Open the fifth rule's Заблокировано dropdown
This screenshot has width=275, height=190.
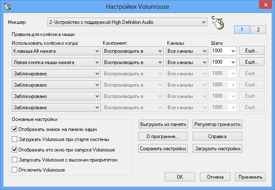[x=56, y=96]
